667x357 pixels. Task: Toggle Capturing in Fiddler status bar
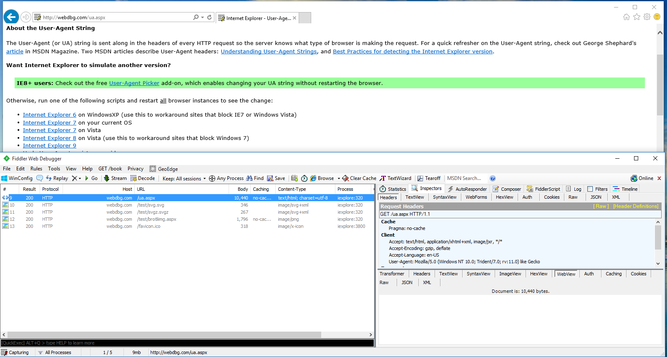[x=15, y=352]
